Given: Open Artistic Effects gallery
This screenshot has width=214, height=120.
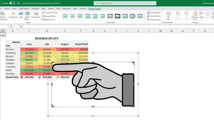Looking at the screenshot, I should pos(27,16).
